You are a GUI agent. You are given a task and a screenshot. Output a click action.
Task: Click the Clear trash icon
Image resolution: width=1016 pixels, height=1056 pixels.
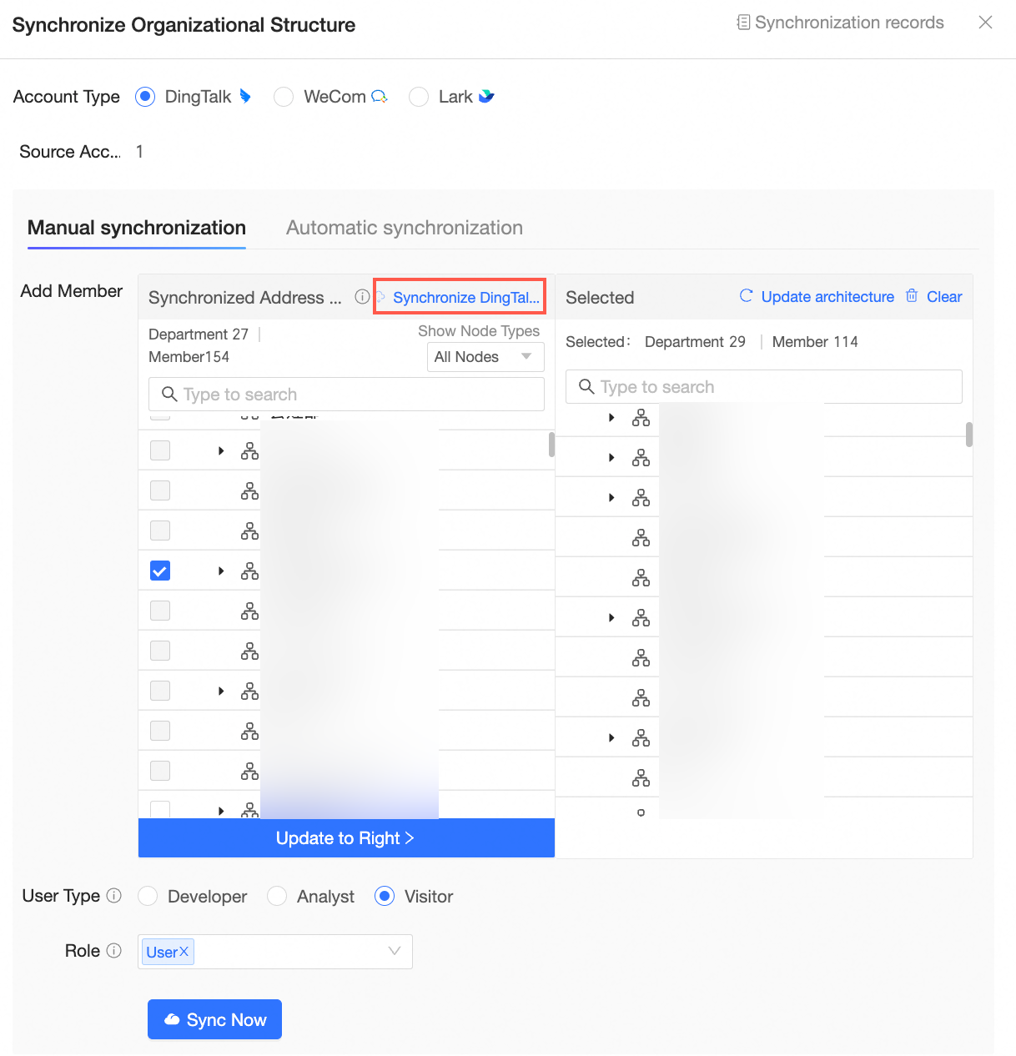912,296
